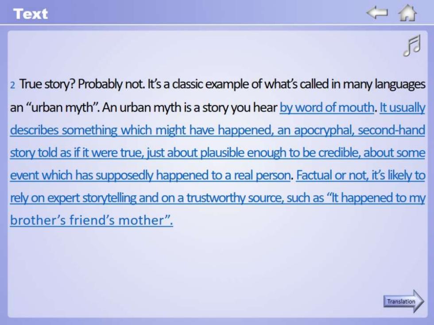Click the back arrow icon
The height and width of the screenshot is (325, 434).
[377, 13]
